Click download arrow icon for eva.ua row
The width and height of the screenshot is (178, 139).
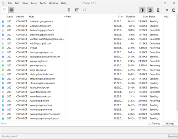[3, 48]
